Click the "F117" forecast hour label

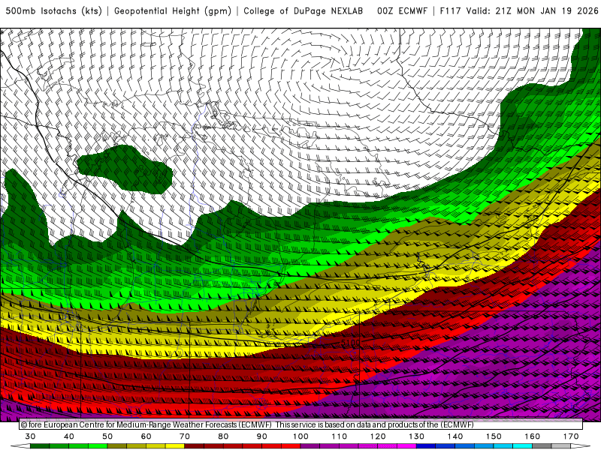tap(449, 11)
